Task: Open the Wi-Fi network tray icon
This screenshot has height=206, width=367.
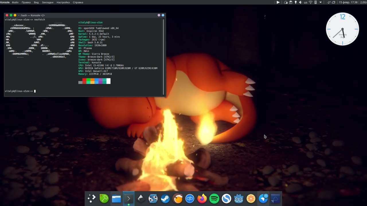Action: 311,2
